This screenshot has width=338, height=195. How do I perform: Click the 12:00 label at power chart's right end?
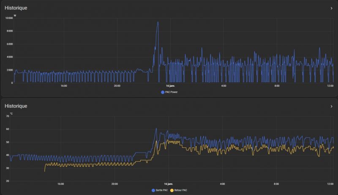330,86
